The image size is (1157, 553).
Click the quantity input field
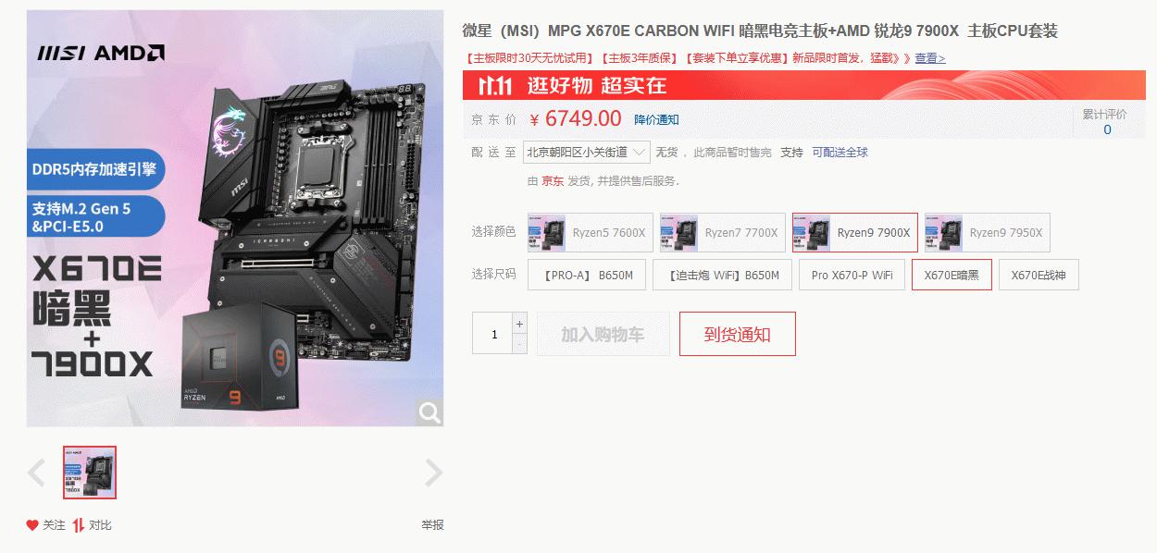492,334
